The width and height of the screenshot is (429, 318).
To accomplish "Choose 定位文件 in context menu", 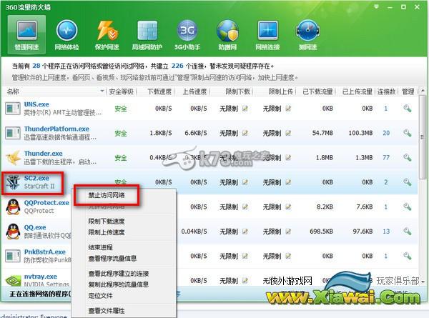I will pos(100,296).
